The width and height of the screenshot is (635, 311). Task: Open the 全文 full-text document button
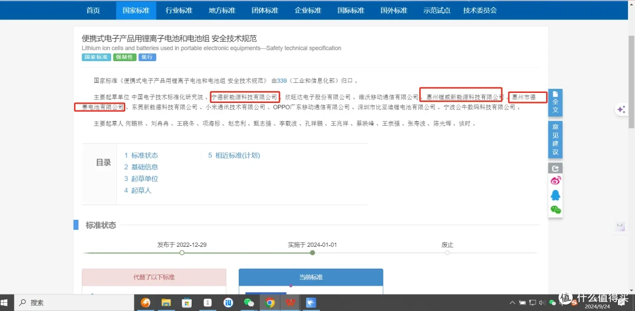[555, 102]
